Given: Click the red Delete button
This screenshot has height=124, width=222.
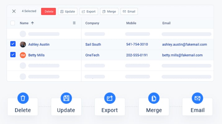Looking at the screenshot, I should point(48,11).
